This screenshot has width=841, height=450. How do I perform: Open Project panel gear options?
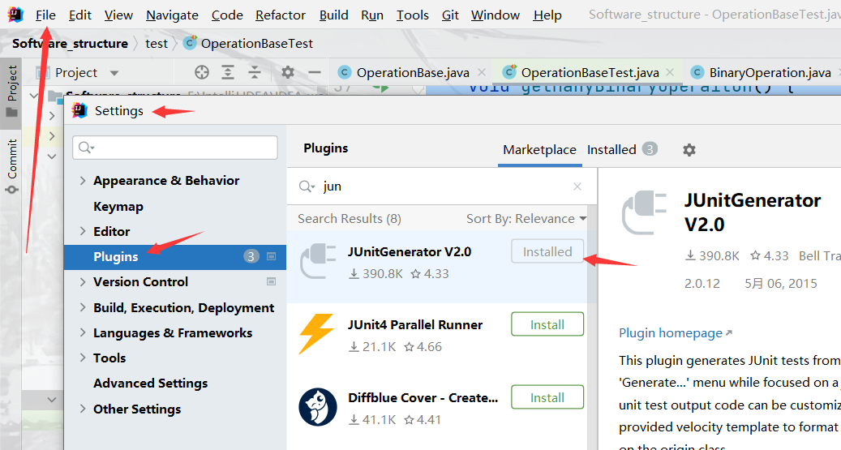pyautogui.click(x=287, y=72)
